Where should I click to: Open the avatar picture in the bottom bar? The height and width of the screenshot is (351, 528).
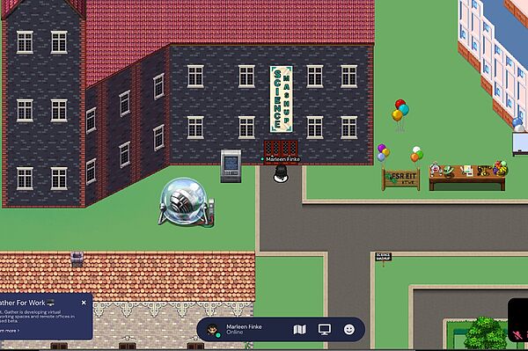tap(212, 330)
